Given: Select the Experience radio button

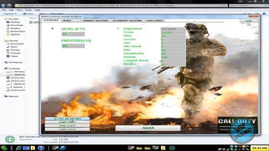Looking at the screenshot, I should [x=118, y=29].
